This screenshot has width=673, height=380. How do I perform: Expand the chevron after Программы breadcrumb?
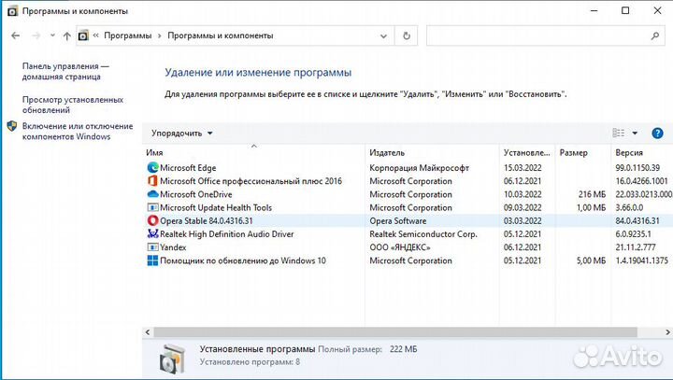click(160, 36)
